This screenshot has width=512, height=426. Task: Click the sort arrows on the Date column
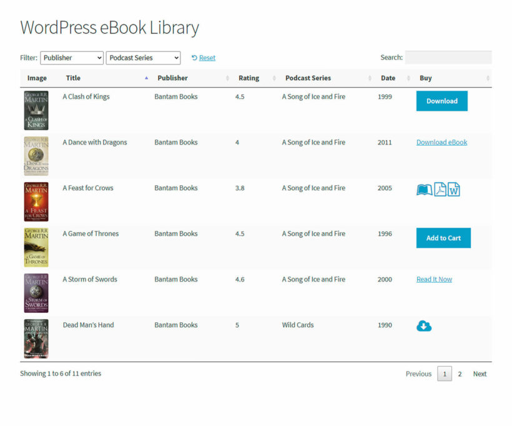[x=407, y=78]
